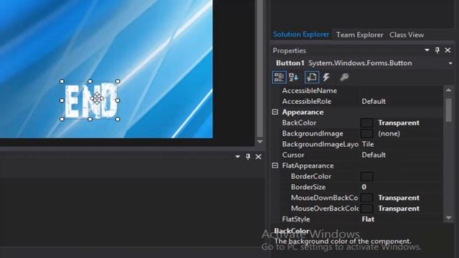Click the BackgroundImage preview swatch
Screen dimensions: 459x258
pyautogui.click(x=366, y=134)
